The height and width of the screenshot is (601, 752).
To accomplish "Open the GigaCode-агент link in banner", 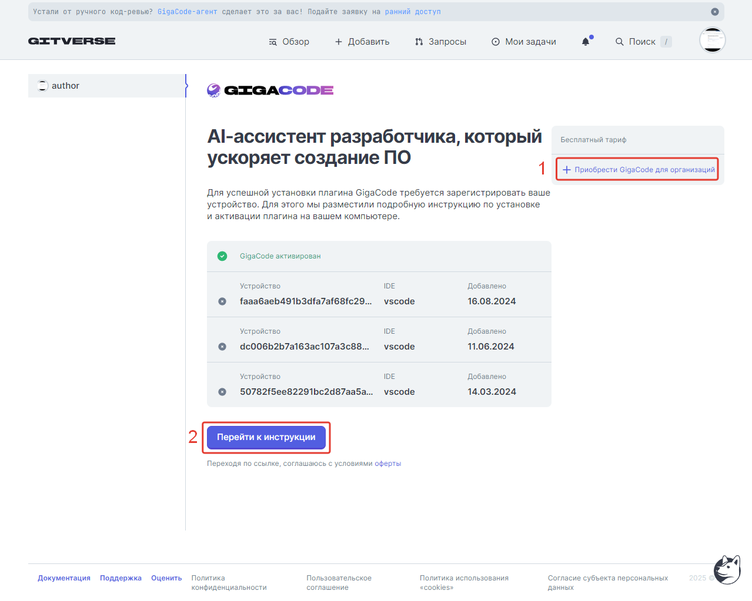I will 188,12.
